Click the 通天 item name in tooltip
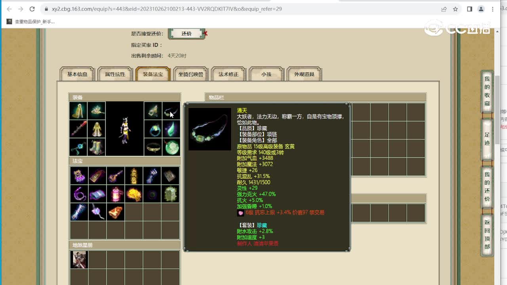The width and height of the screenshot is (507, 285). 242,110
